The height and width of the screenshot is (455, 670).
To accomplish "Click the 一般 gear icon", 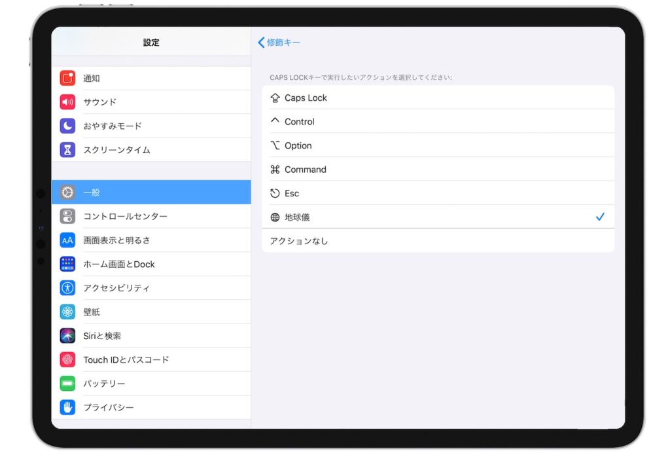I will click(67, 192).
